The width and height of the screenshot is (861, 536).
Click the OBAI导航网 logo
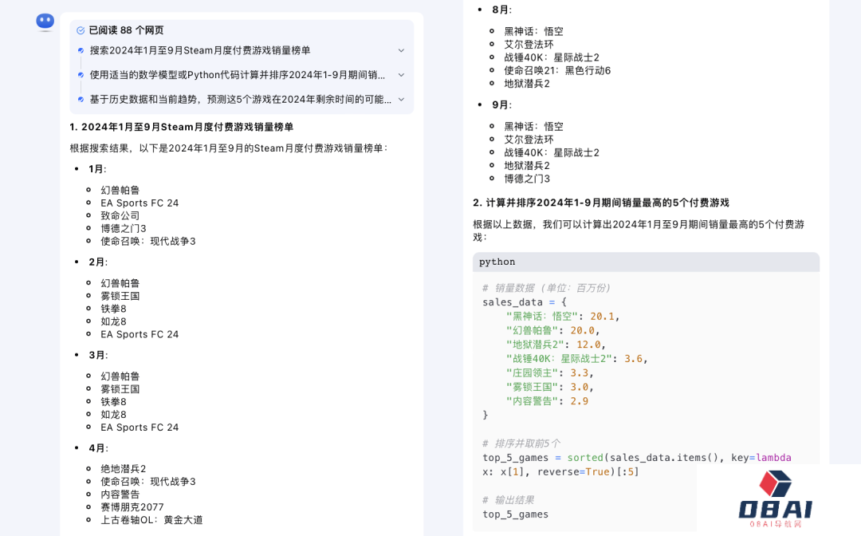click(774, 499)
